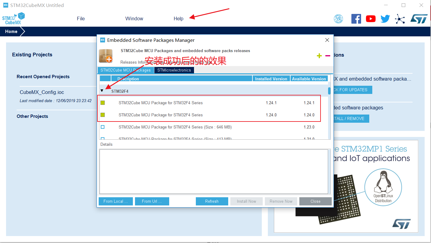Uncheck the installed 1.24.0 package
The height and width of the screenshot is (243, 431).
coord(102,115)
